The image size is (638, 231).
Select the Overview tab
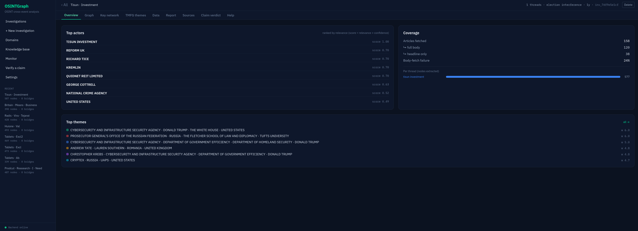(71, 15)
